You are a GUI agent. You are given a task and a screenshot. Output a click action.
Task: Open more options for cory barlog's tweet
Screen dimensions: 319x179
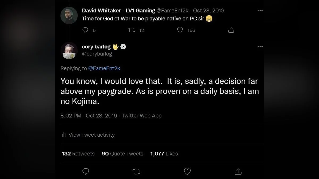pos(260,46)
